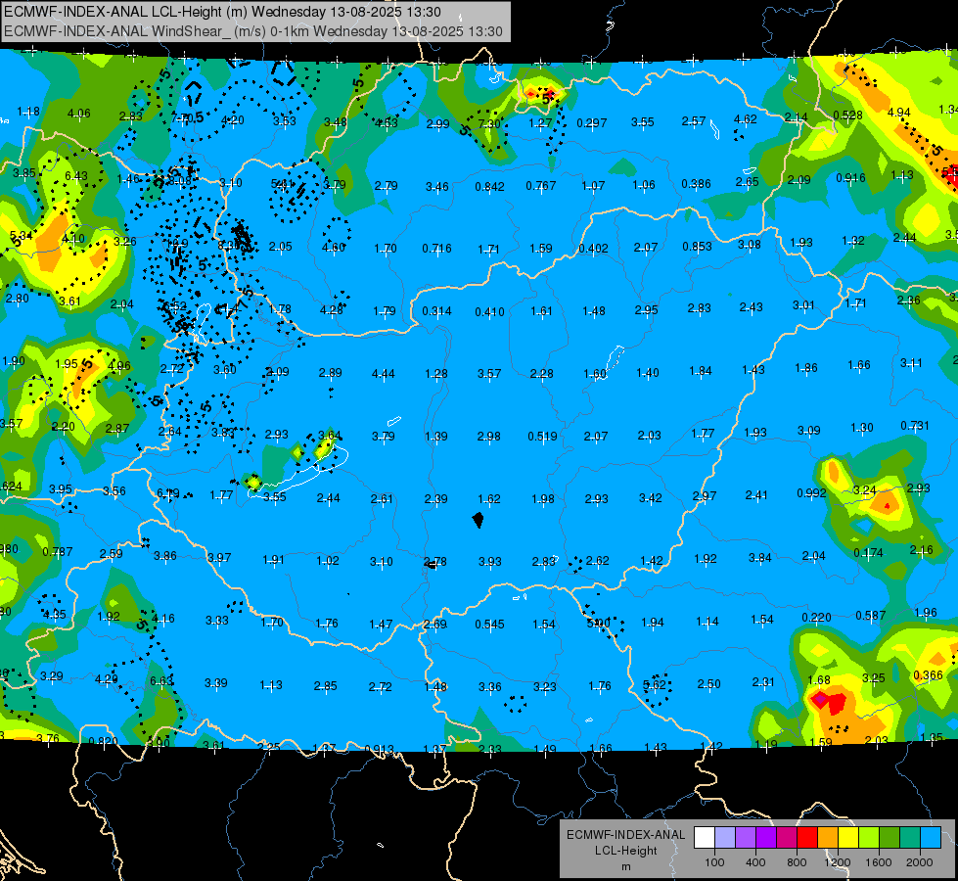
Task: Click the wind shear value '6.43'
Action: [76, 176]
